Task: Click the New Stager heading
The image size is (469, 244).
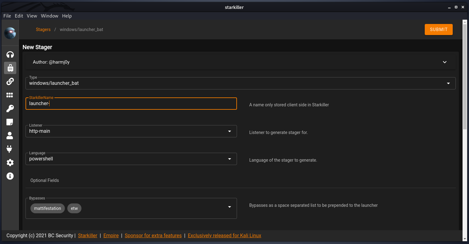Action: click(x=37, y=47)
